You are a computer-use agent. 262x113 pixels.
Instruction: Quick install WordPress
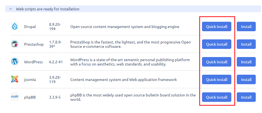point(216,62)
